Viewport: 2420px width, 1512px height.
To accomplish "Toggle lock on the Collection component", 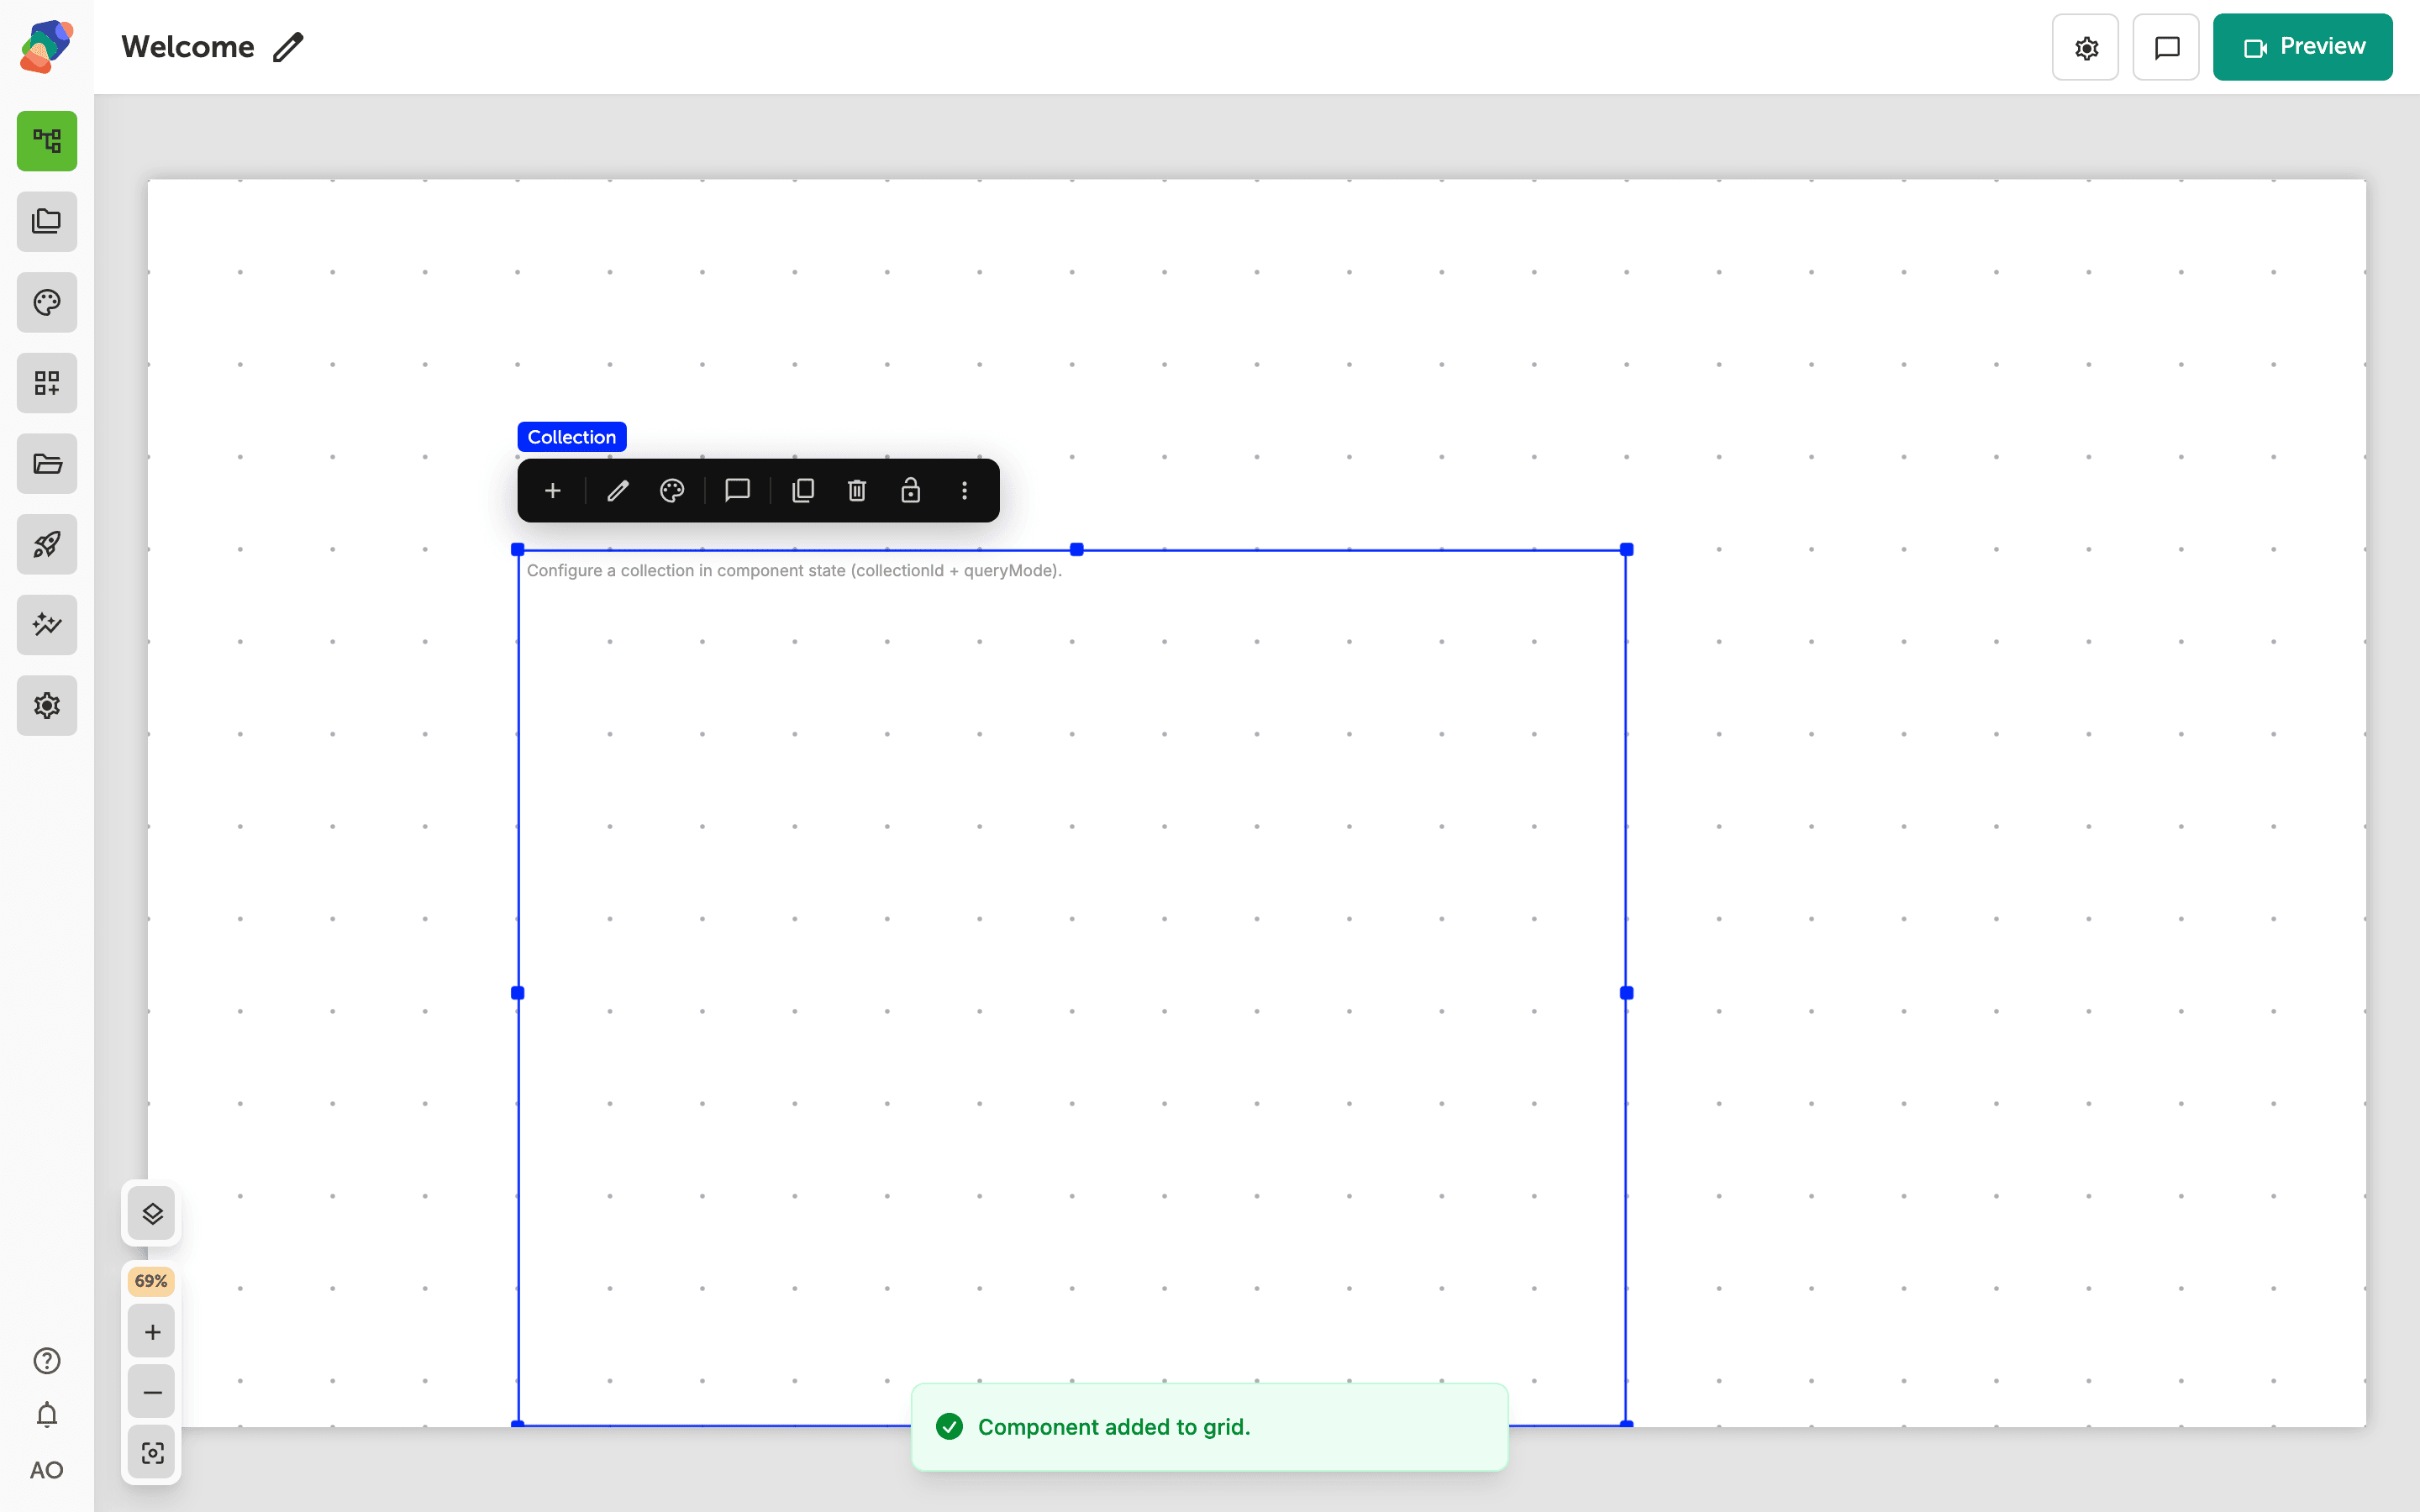I will (x=910, y=490).
